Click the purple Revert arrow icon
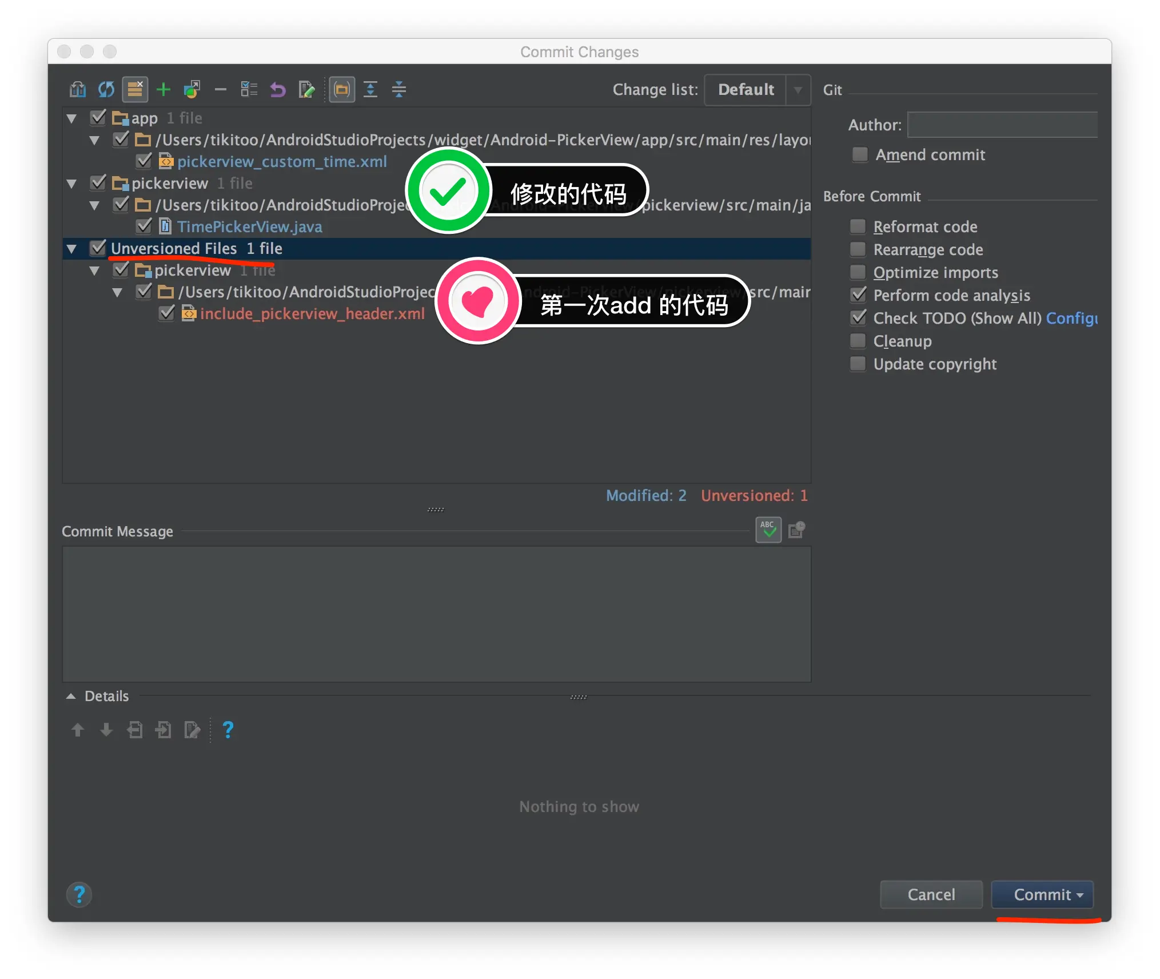This screenshot has height=979, width=1160. (x=278, y=89)
